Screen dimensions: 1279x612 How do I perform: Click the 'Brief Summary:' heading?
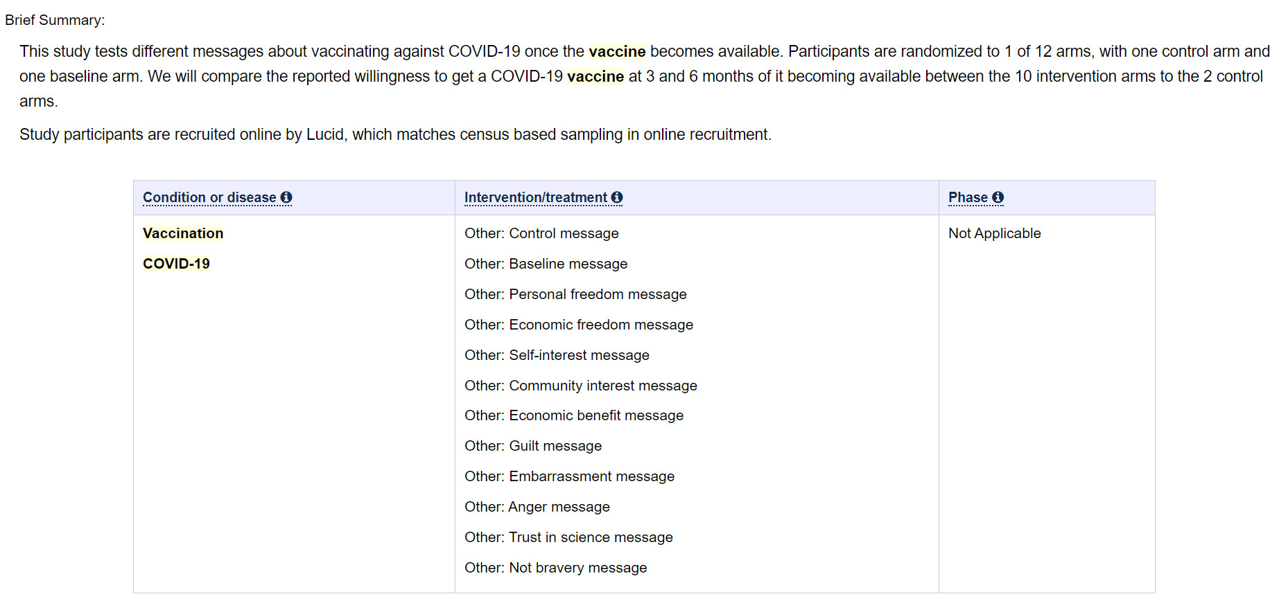tap(55, 20)
